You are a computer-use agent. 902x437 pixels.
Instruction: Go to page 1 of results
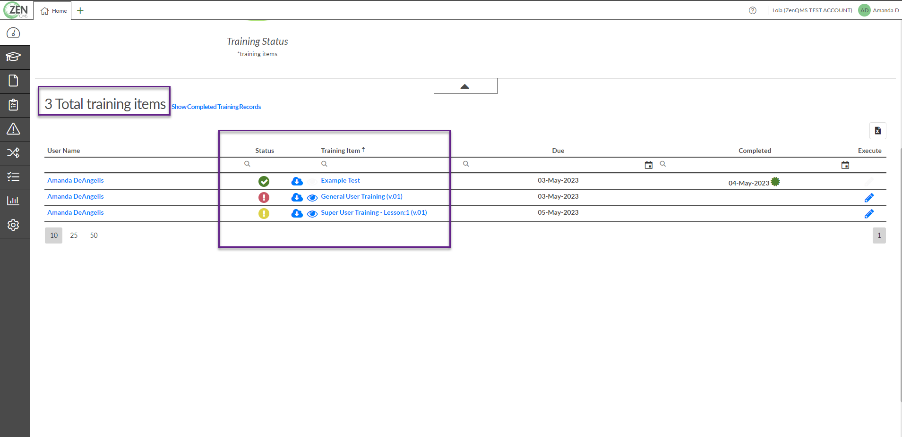pyautogui.click(x=879, y=235)
